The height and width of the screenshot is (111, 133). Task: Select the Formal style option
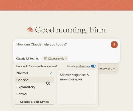pos(34,94)
